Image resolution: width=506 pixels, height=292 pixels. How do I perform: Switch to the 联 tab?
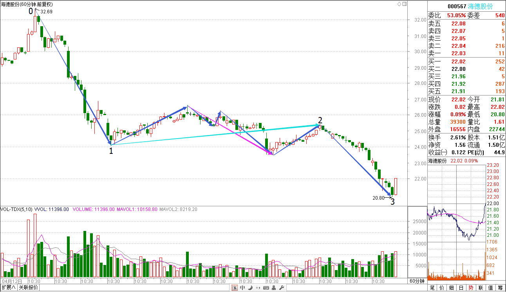(x=481, y=288)
